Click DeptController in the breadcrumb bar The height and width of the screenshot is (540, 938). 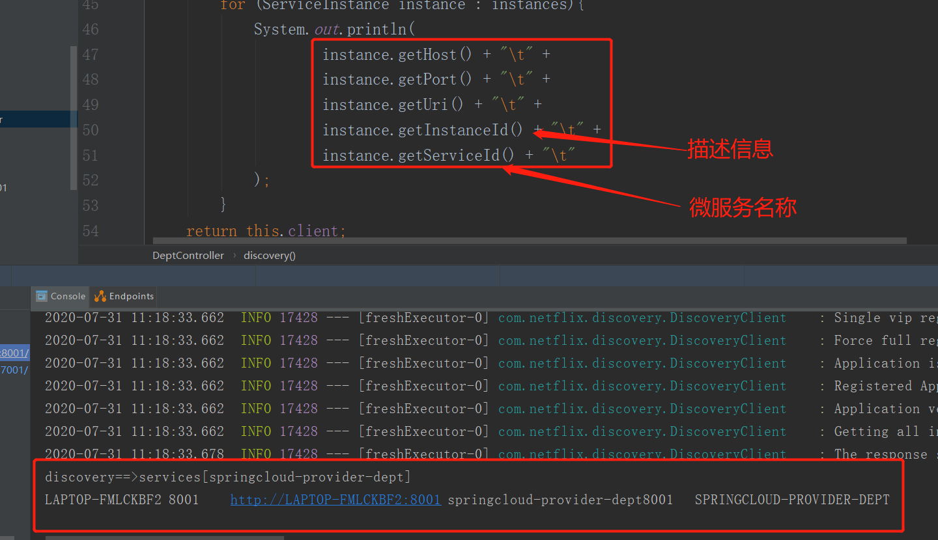click(x=188, y=256)
